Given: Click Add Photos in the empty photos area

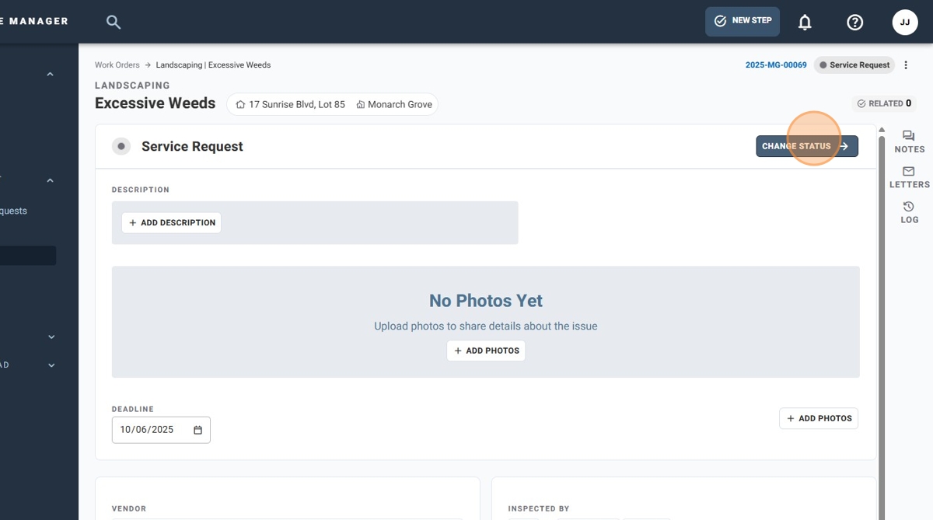Looking at the screenshot, I should click(x=486, y=351).
